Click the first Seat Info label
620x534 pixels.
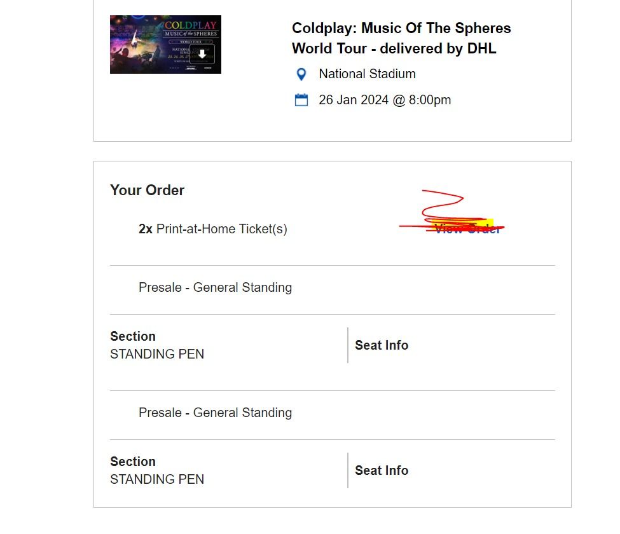click(382, 345)
